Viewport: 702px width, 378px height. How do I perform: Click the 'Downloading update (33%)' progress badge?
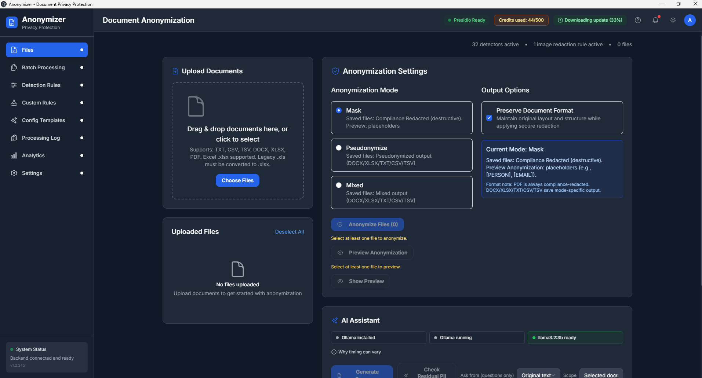point(590,20)
